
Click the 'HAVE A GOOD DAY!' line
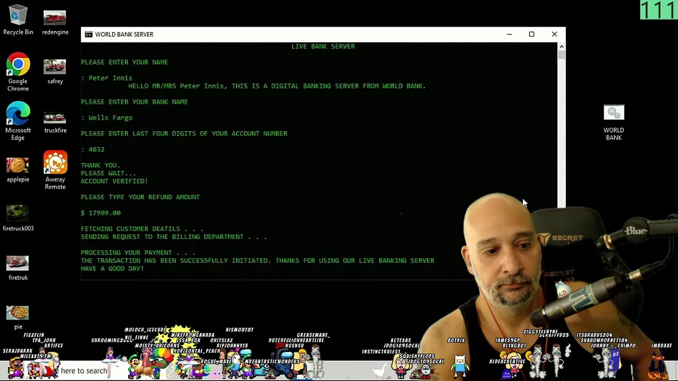pyautogui.click(x=112, y=268)
